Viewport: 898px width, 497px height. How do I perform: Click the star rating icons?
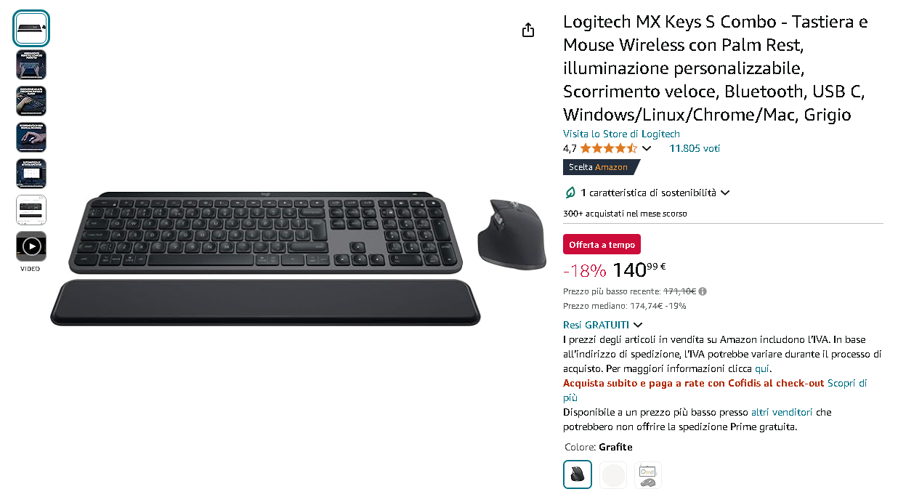609,148
